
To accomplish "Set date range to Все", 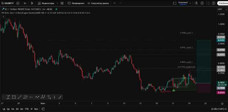I will pyautogui.click(x=36, y=109).
